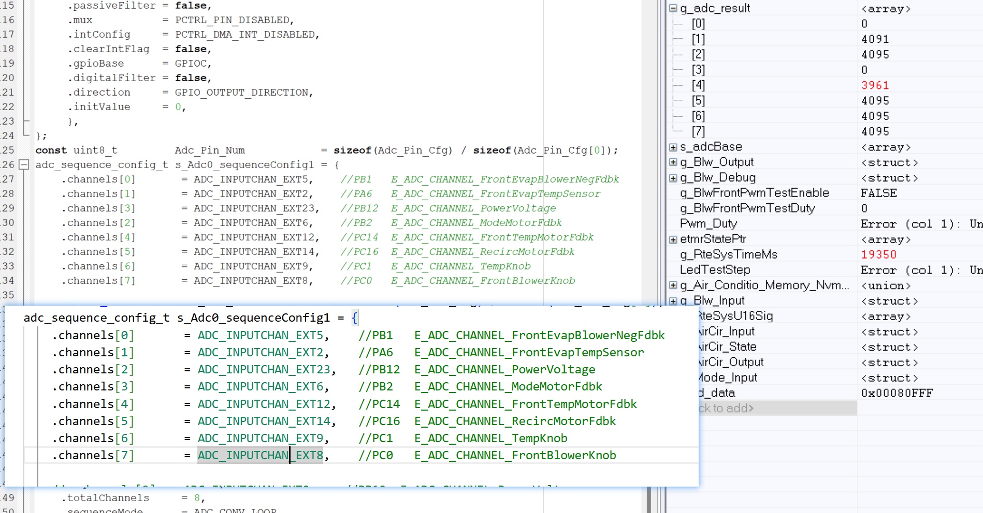The width and height of the screenshot is (983, 513).
Task: Click GPIO_OUTPUT_DIRECTION in the editor
Action: (x=241, y=93)
